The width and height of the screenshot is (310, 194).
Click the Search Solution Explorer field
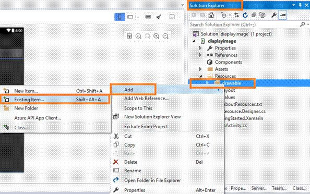(244, 25)
